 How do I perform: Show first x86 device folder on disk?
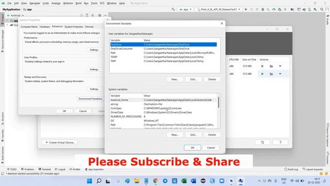pos(271,66)
